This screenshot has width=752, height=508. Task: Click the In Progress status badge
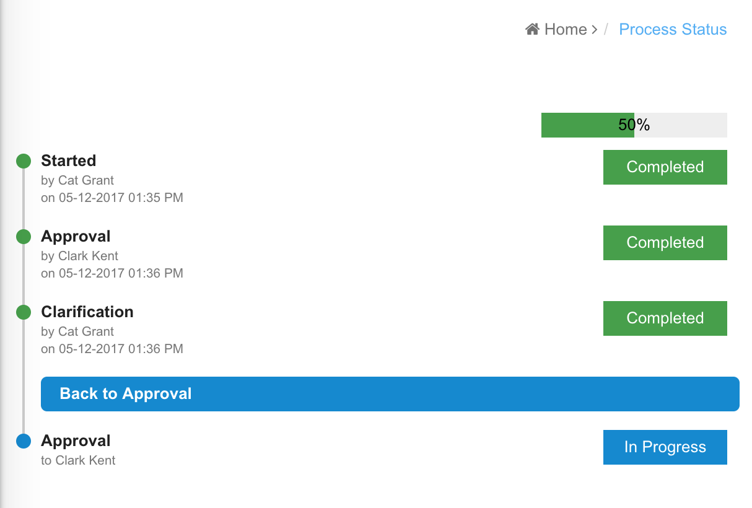pos(665,447)
